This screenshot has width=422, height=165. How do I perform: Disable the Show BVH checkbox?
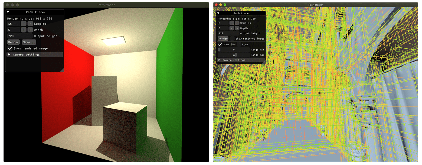[220, 44]
